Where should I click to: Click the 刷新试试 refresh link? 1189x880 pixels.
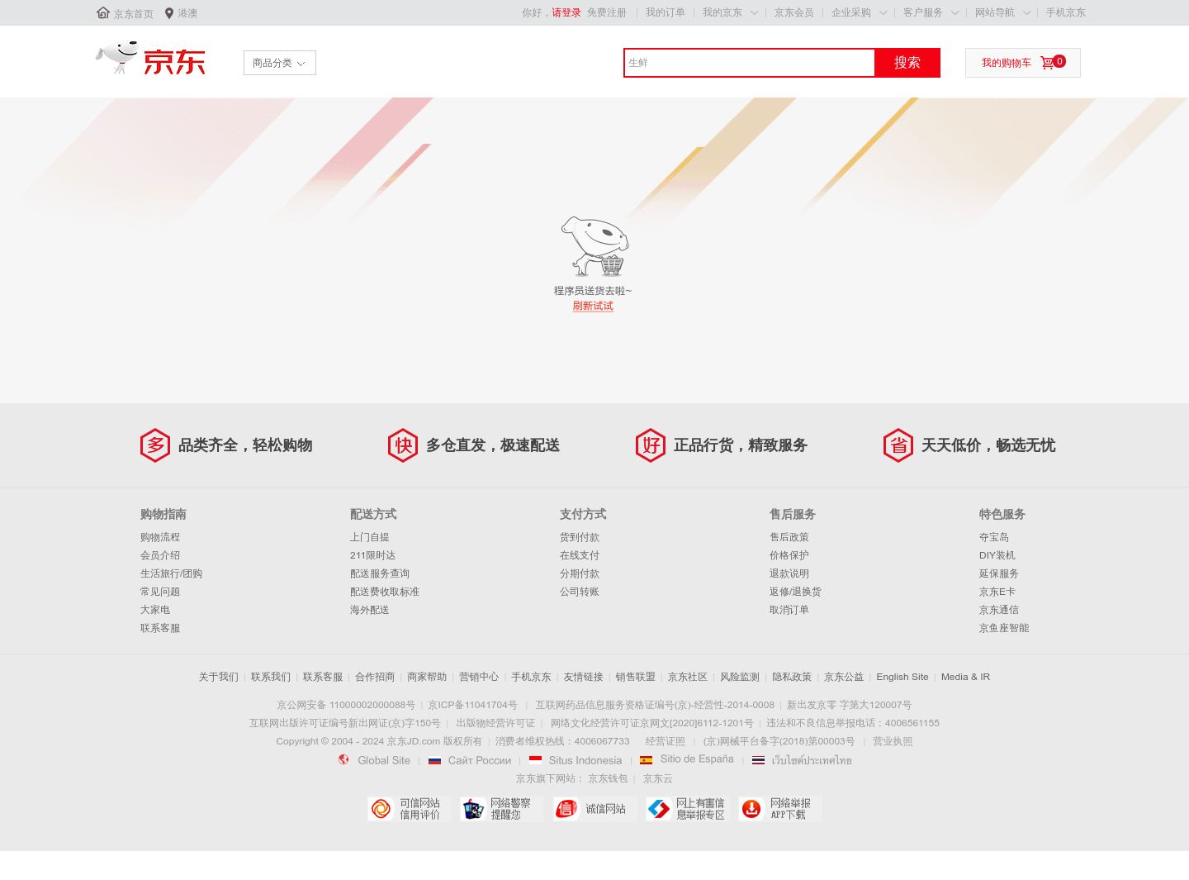[x=593, y=306]
